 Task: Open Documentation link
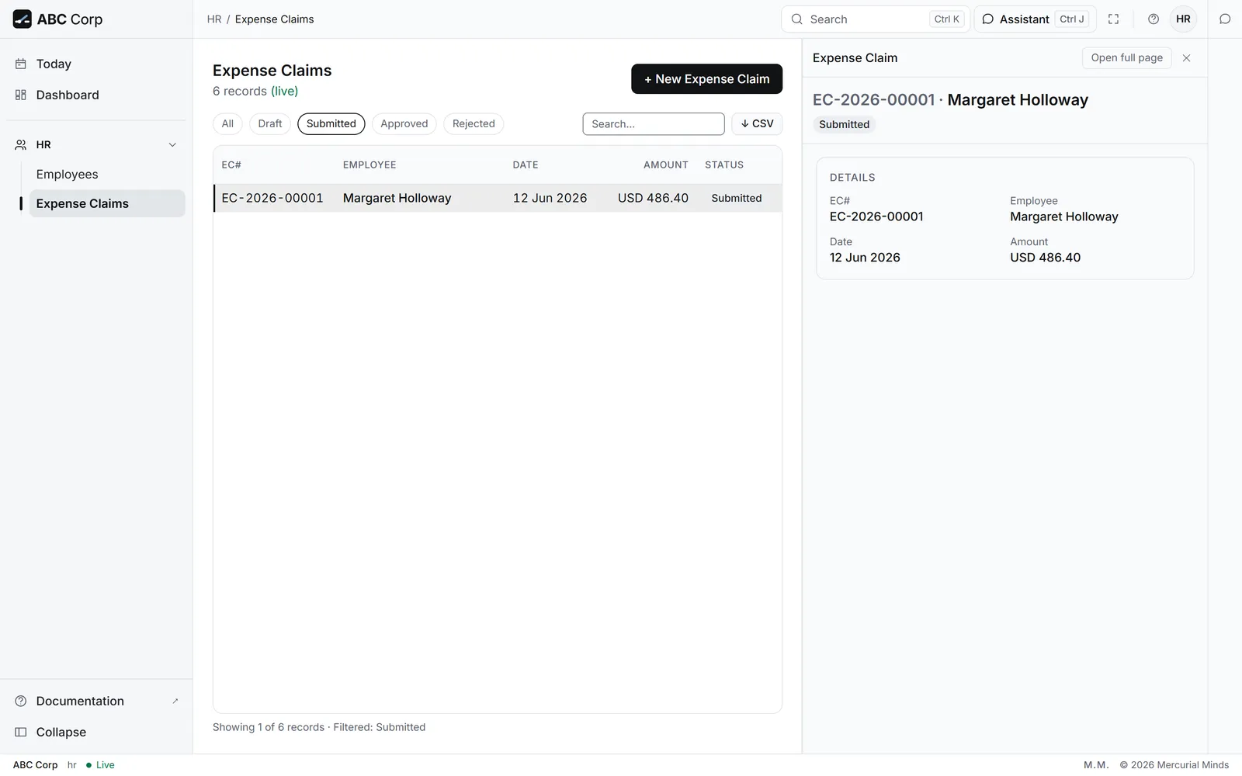tap(96, 701)
